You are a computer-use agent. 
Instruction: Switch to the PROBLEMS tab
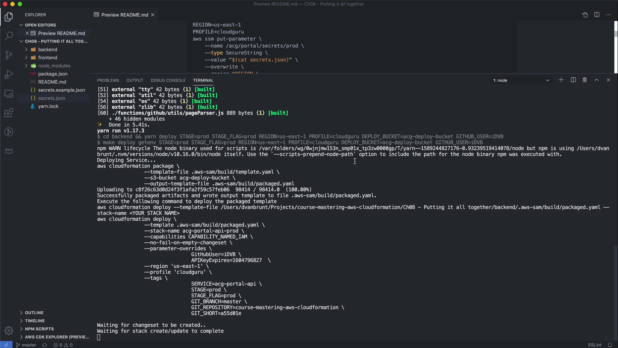pyautogui.click(x=108, y=80)
